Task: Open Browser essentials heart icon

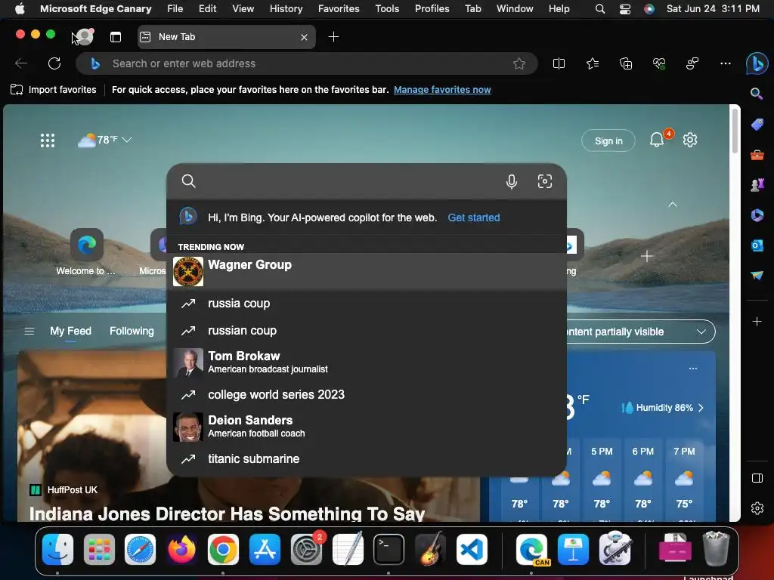Action: coord(659,63)
